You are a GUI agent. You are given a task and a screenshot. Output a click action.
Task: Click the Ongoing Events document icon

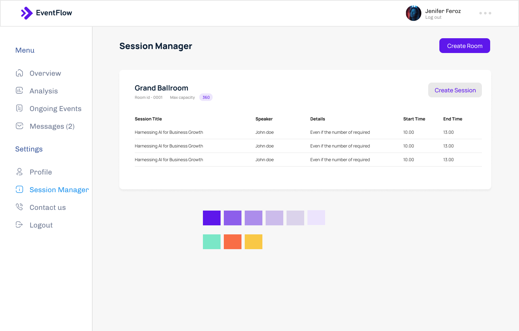19,108
